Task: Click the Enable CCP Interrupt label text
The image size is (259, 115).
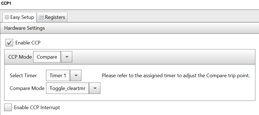Action: [37, 107]
